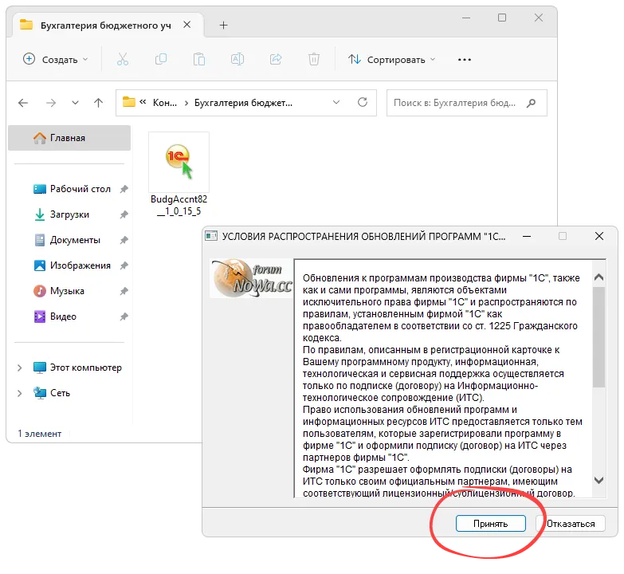Open the three-dots more options menu
This screenshot has height=574, width=624.
tap(465, 59)
